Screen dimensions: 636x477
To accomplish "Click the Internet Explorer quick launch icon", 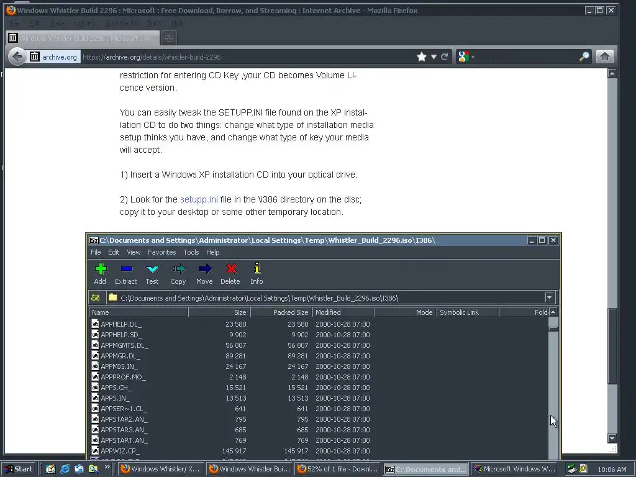I will [65, 469].
